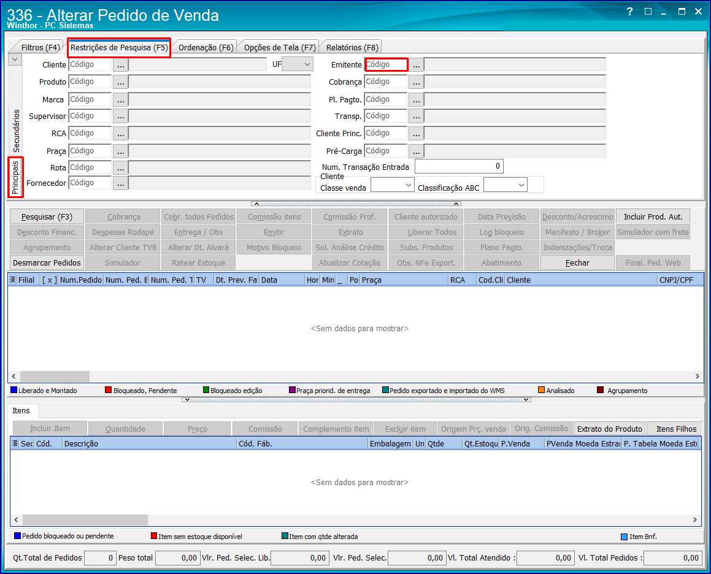Viewport: 711px width, 574px height.
Task: Collapse orders grid splitter arrows
Action: click(356, 400)
